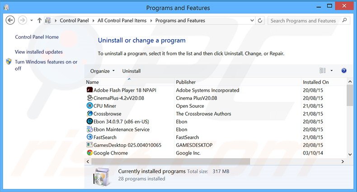The height and width of the screenshot is (192, 357).
Task: Click the GamesDesktop program icon
Action: tap(90, 145)
